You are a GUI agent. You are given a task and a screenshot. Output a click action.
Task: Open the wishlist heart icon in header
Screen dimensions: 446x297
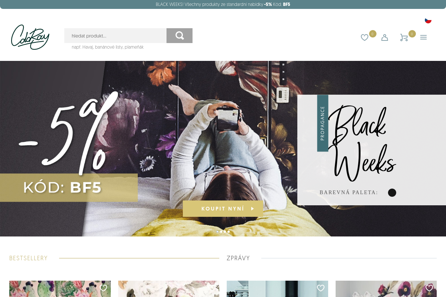coord(365,37)
